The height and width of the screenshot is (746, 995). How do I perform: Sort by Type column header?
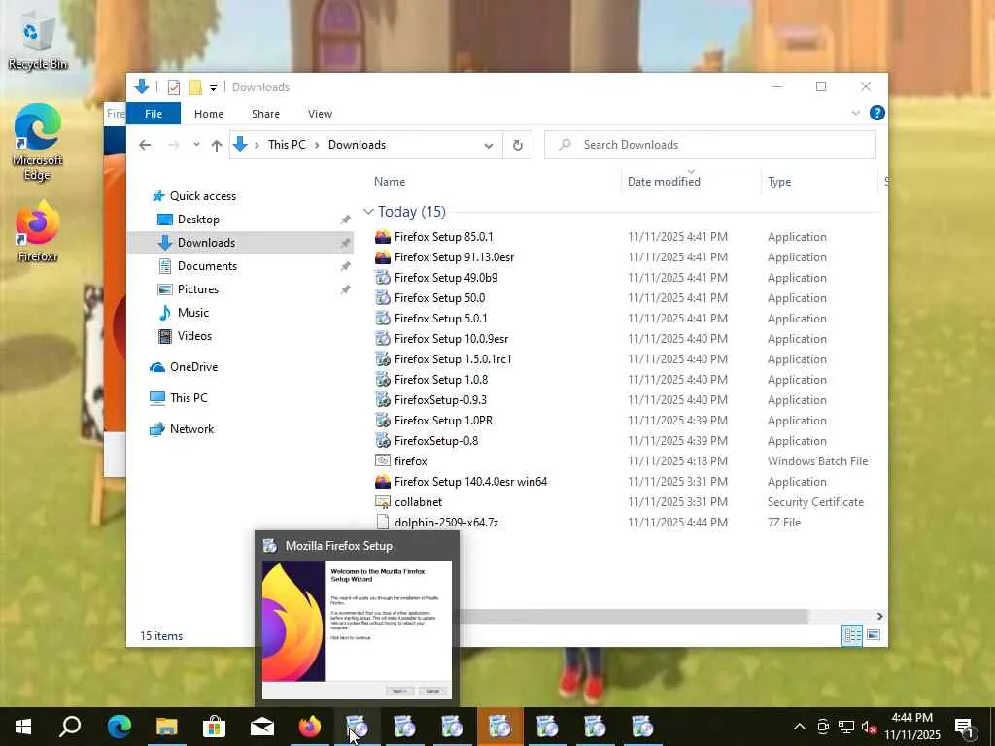(779, 182)
